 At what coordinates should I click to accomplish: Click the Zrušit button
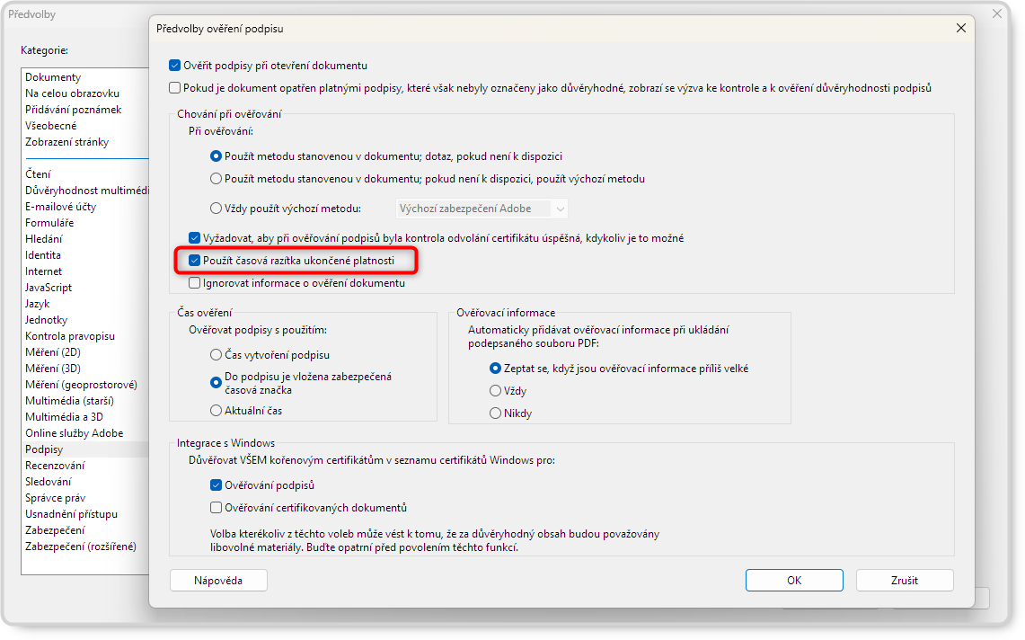[x=905, y=581]
